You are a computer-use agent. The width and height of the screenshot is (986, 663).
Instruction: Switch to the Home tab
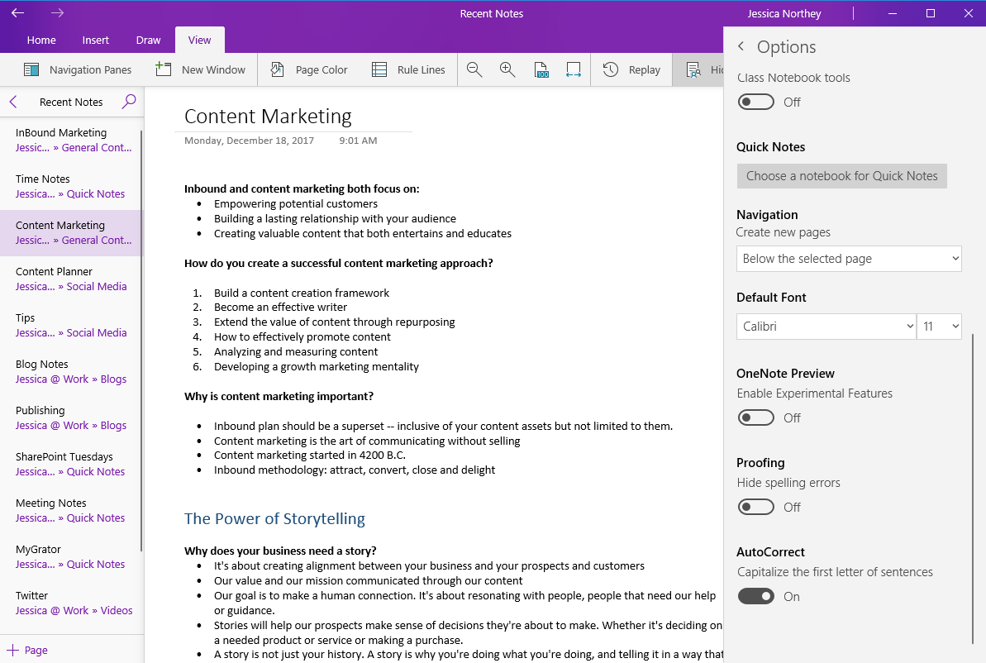(x=41, y=39)
